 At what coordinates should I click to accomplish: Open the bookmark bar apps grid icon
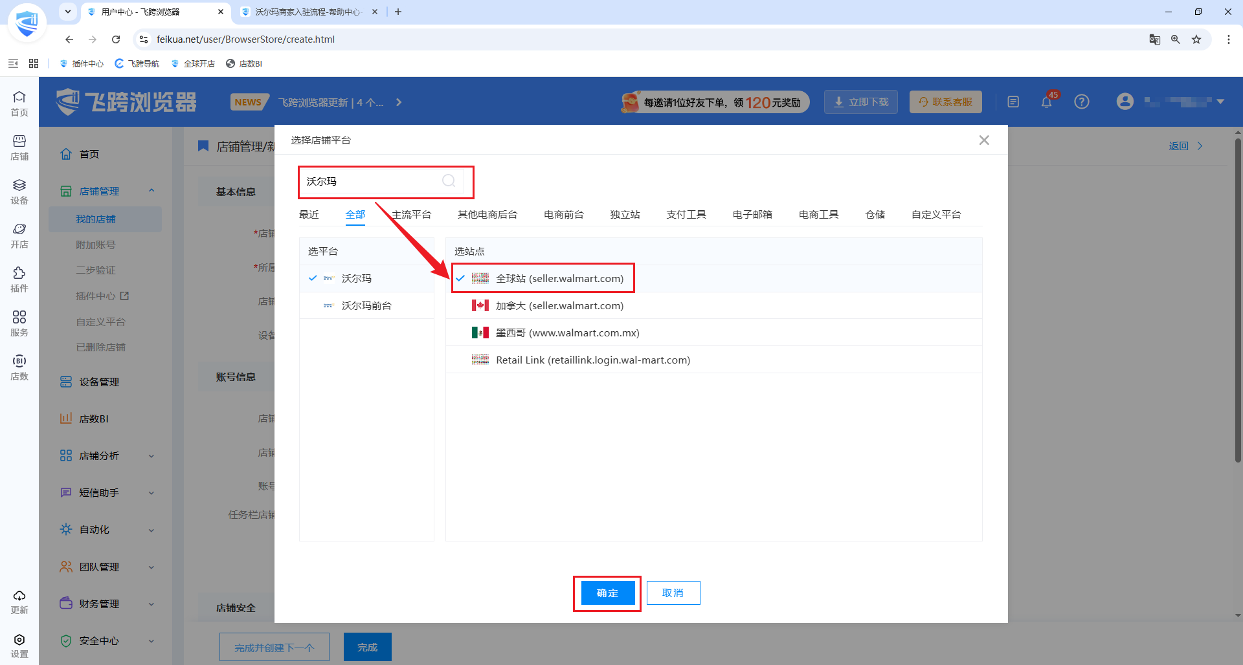tap(34, 63)
